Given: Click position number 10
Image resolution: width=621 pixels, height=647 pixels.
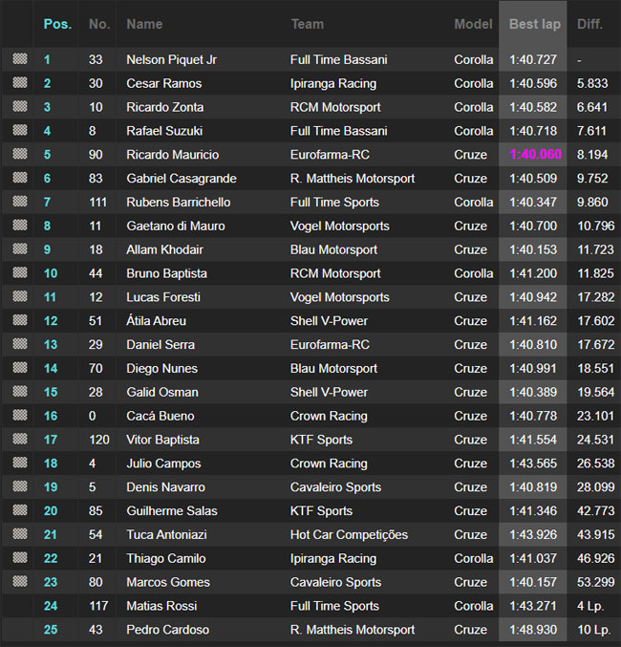Looking at the screenshot, I should [x=51, y=273].
